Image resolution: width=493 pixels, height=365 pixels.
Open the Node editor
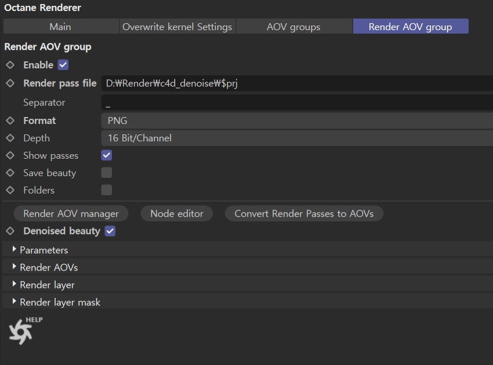(177, 214)
